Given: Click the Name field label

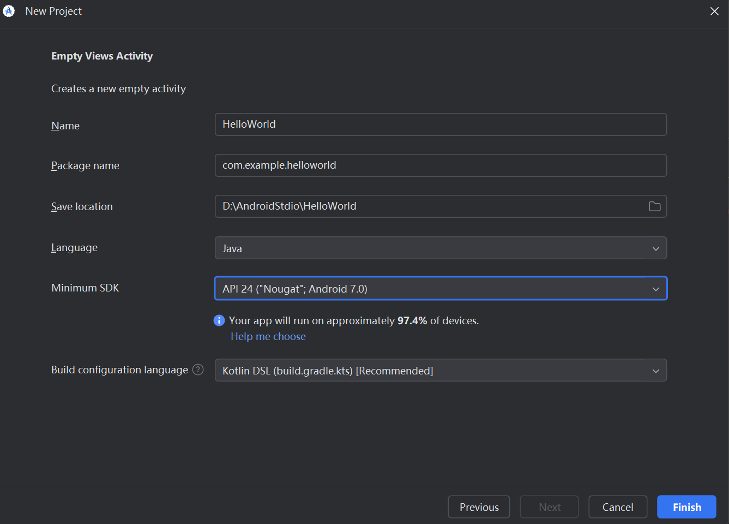Looking at the screenshot, I should click(65, 126).
